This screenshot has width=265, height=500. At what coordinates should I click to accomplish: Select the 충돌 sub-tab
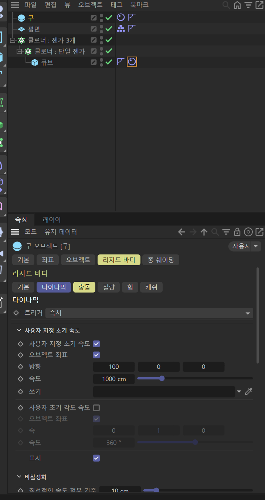point(84,287)
